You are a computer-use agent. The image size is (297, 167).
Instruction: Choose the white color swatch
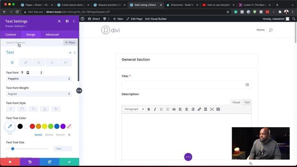tap(26, 126)
